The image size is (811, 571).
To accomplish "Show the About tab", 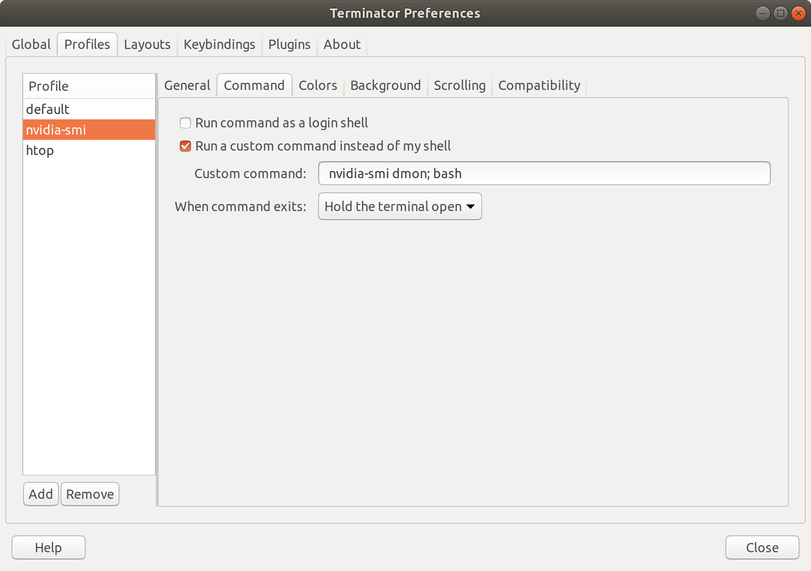I will [342, 45].
